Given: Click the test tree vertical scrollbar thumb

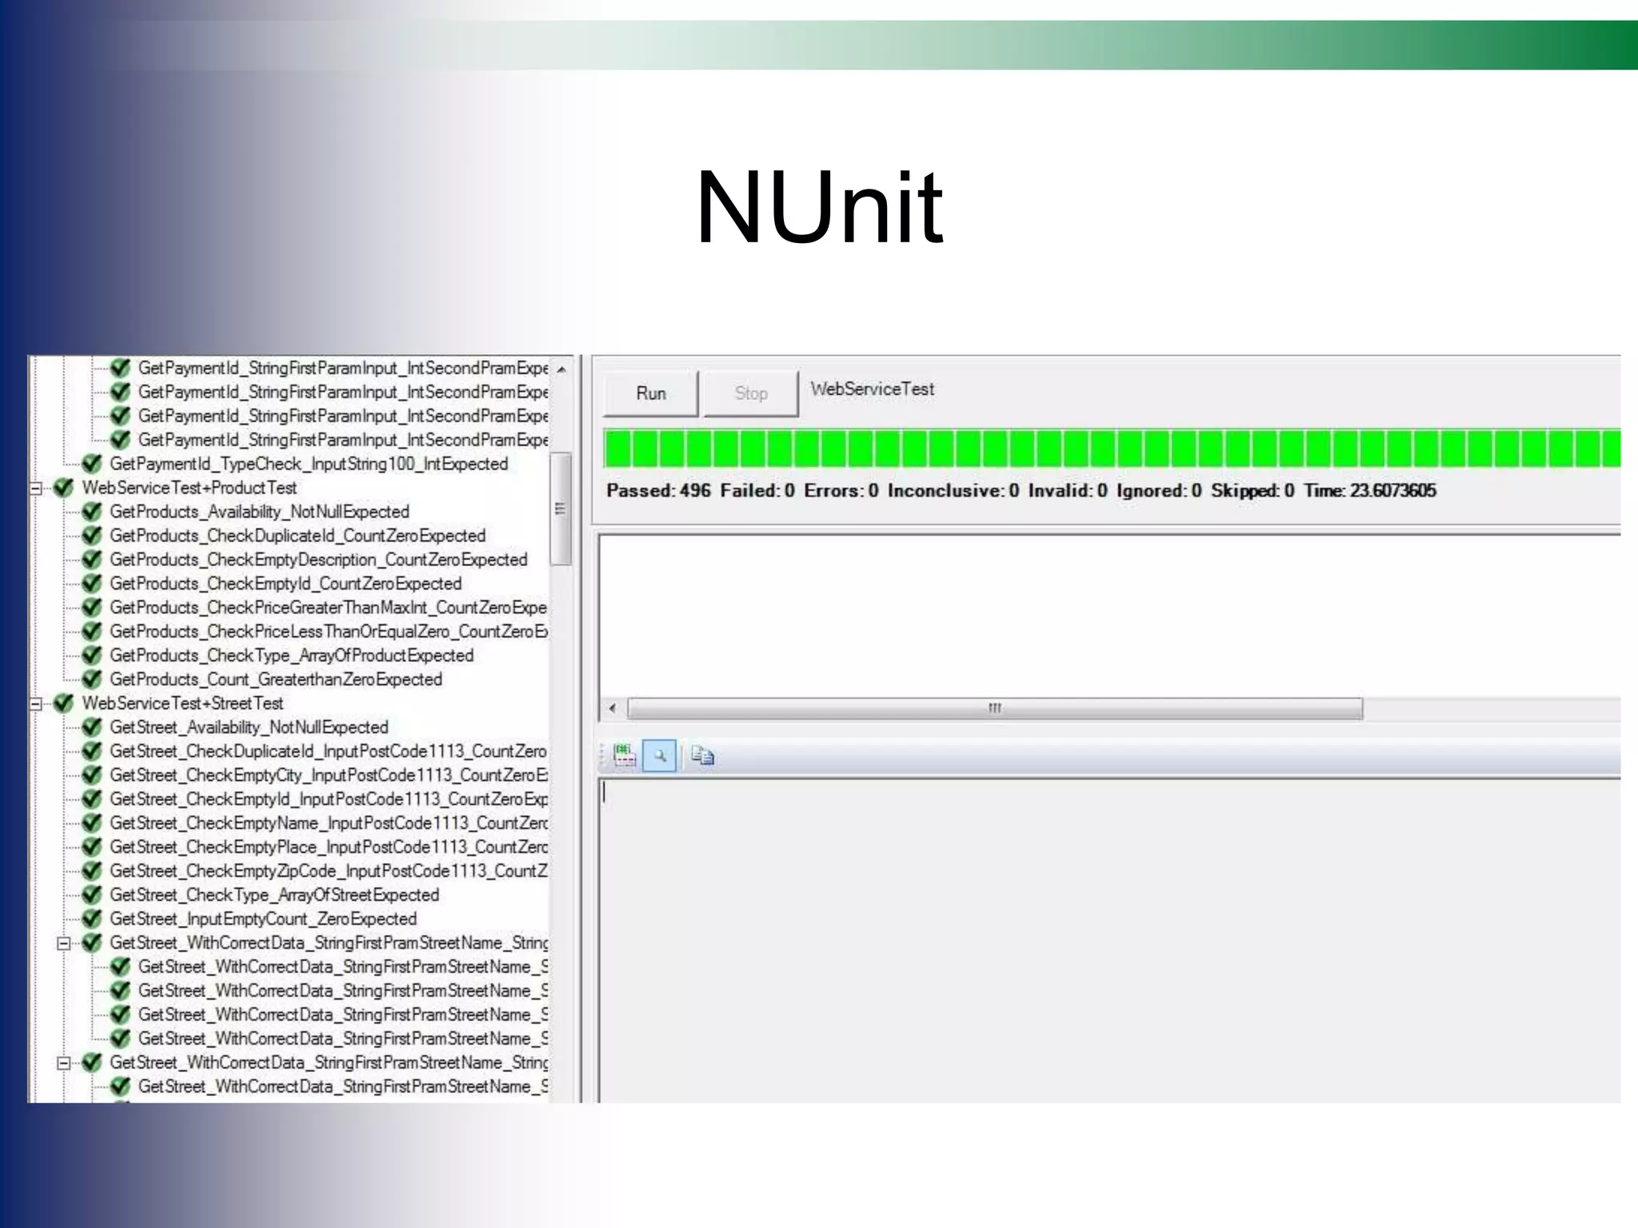Looking at the screenshot, I should tap(561, 509).
